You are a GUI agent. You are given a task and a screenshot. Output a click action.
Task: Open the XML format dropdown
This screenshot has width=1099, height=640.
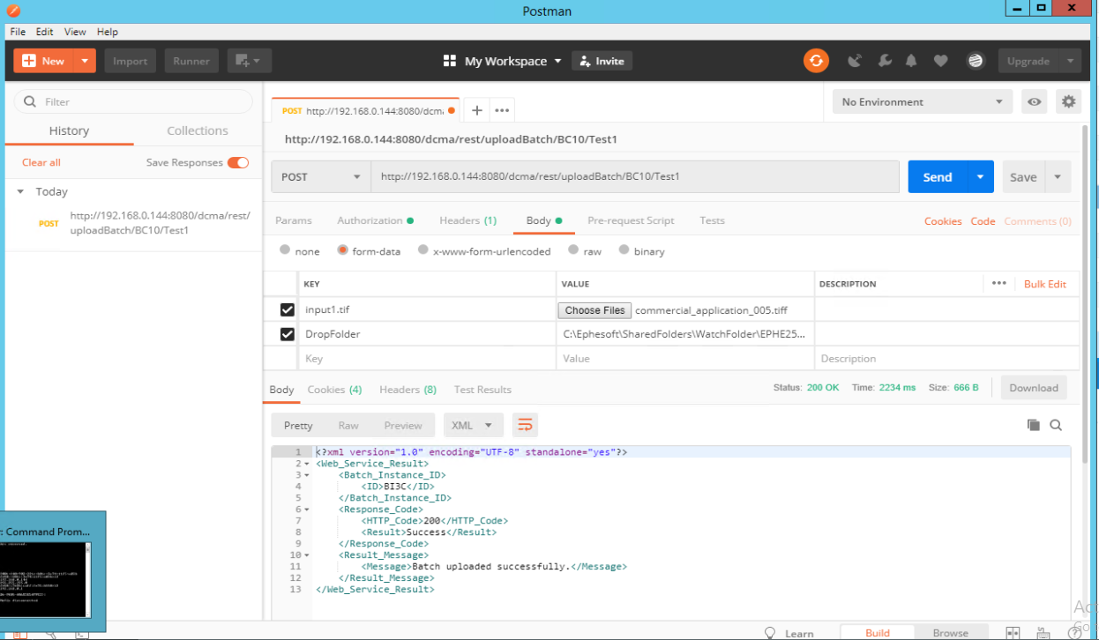(474, 425)
